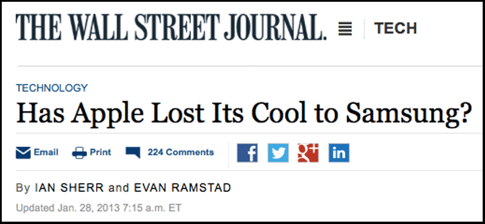Viewport: 485px width, 224px height.
Task: Share the article on Google Plus
Action: (308, 152)
